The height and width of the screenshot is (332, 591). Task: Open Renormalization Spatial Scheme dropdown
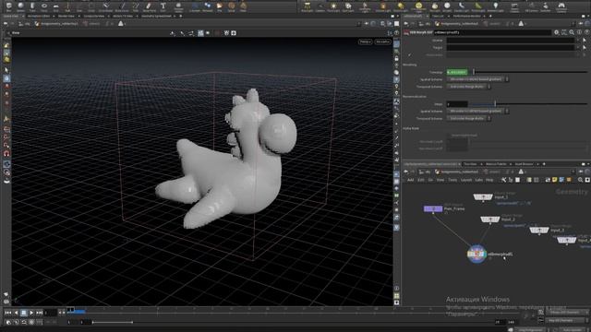477,111
